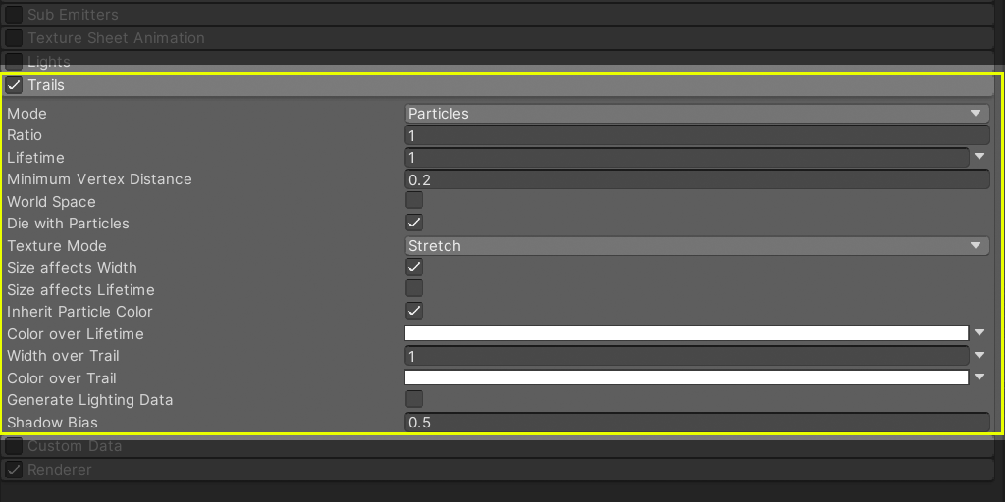Open Color over Trail mode arrow
The width and height of the screenshot is (1005, 502).
pyautogui.click(x=979, y=377)
